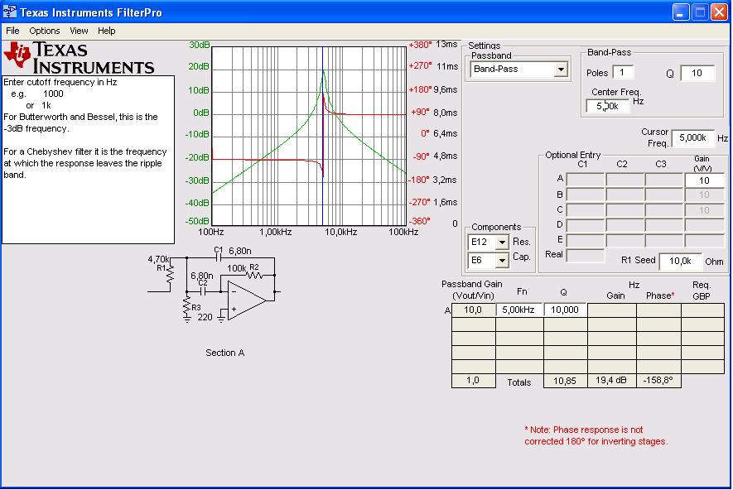This screenshot has width=733, height=490.
Task: Click the +380° phase axis label
Action: click(x=420, y=45)
